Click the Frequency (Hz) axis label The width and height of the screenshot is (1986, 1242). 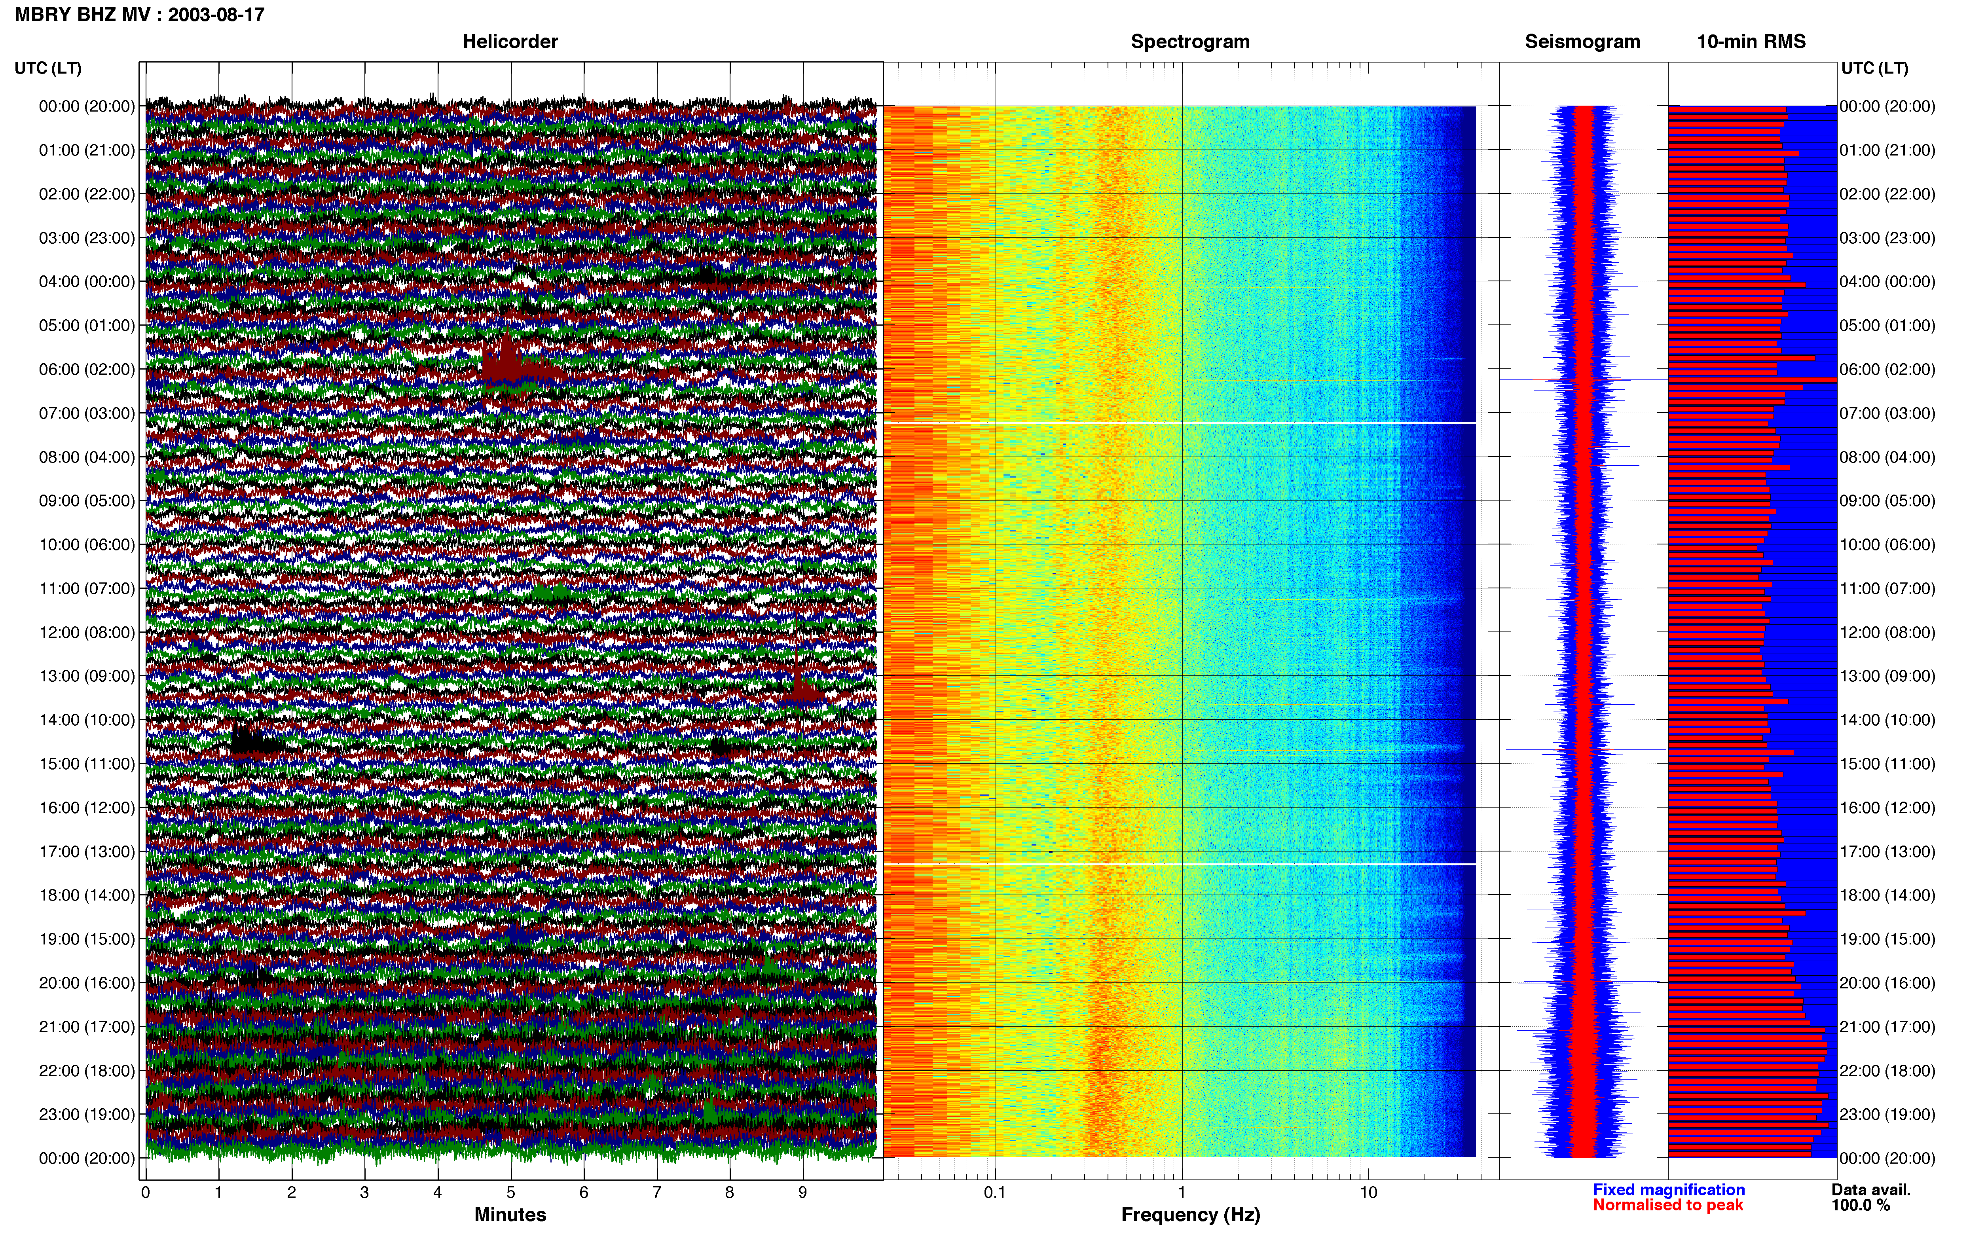(x=1190, y=1215)
